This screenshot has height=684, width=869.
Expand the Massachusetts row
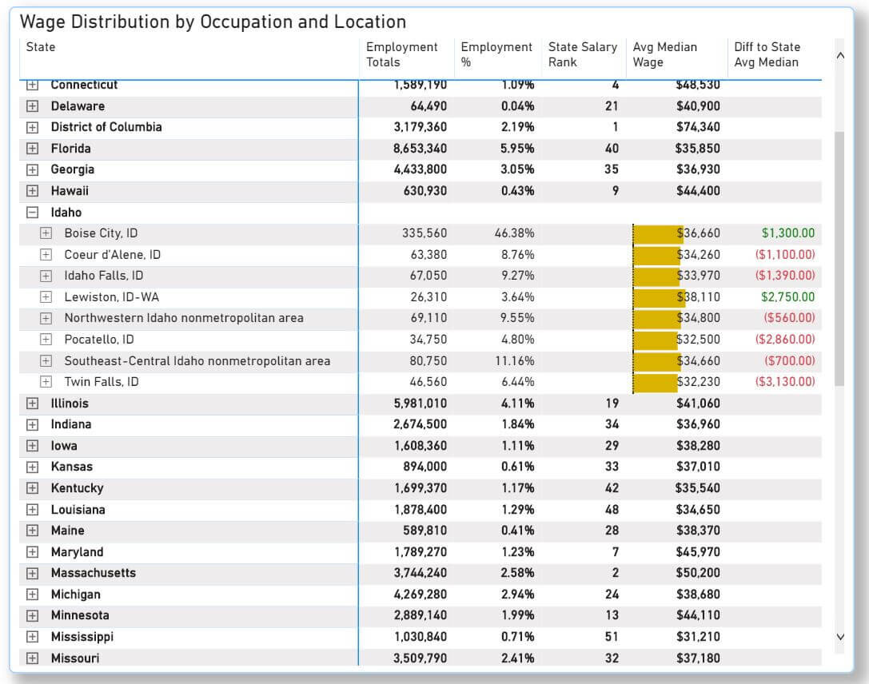pyautogui.click(x=33, y=573)
